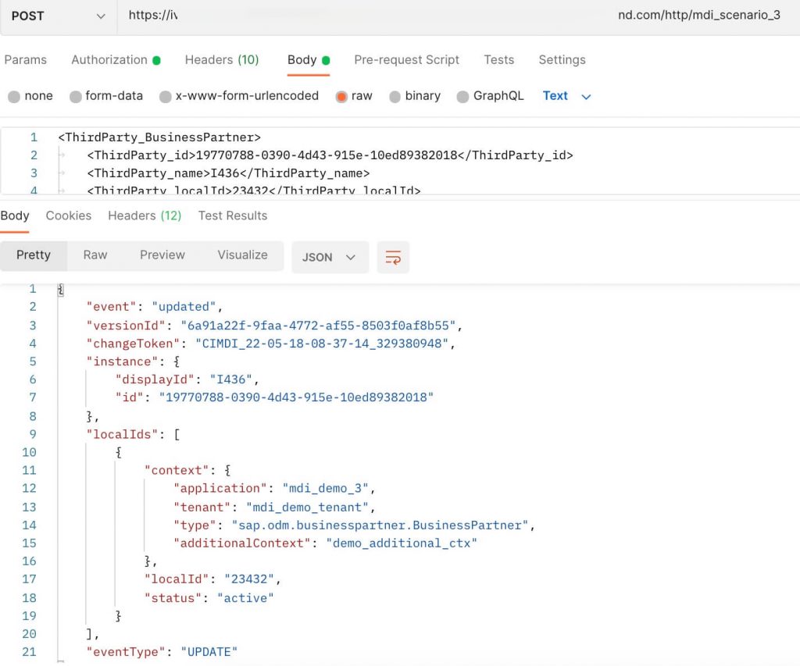Click the "id" value on line 7
The width and height of the screenshot is (800, 666).
coord(296,397)
